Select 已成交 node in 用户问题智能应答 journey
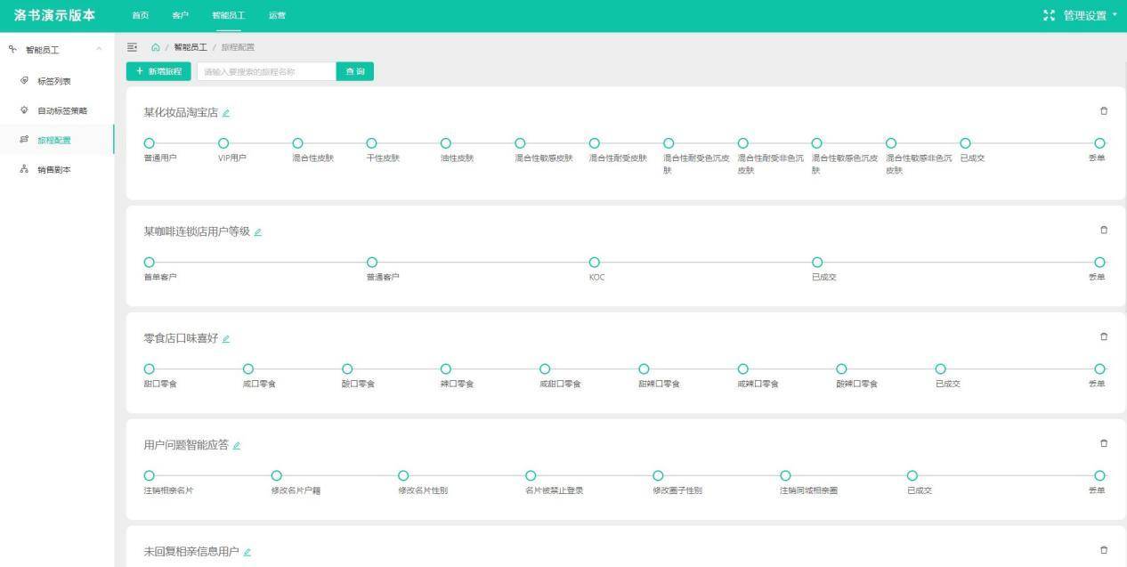This screenshot has width=1127, height=567. click(912, 476)
